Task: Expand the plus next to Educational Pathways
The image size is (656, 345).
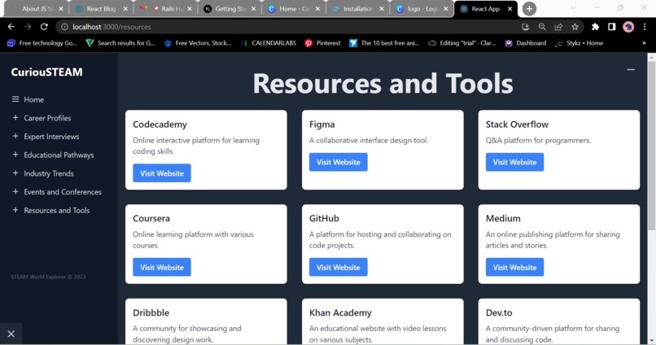Action: coord(15,155)
